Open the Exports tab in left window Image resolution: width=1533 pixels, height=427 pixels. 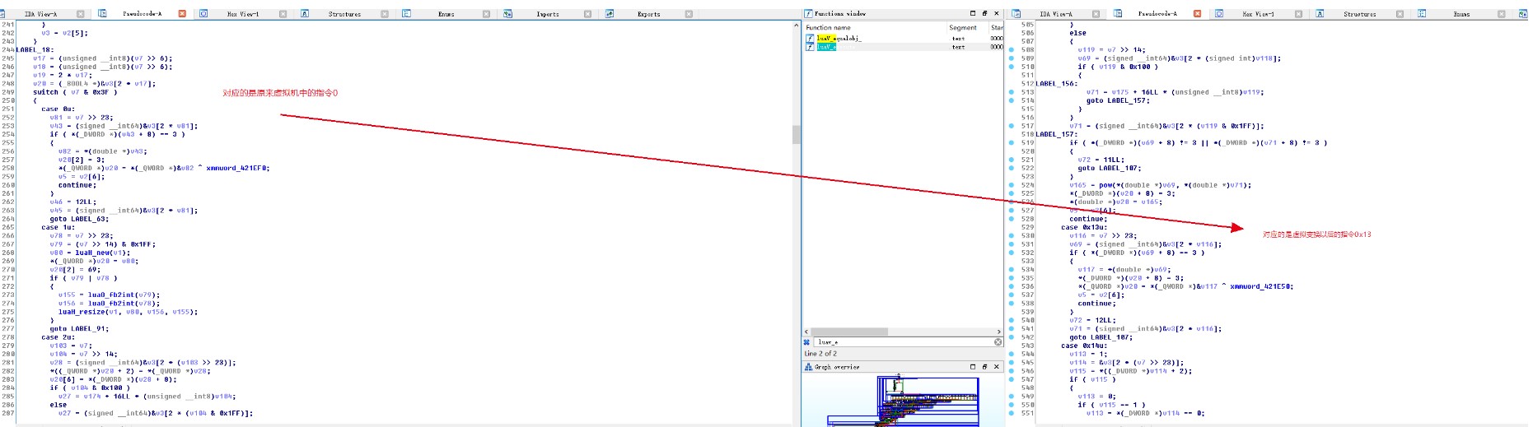[648, 14]
